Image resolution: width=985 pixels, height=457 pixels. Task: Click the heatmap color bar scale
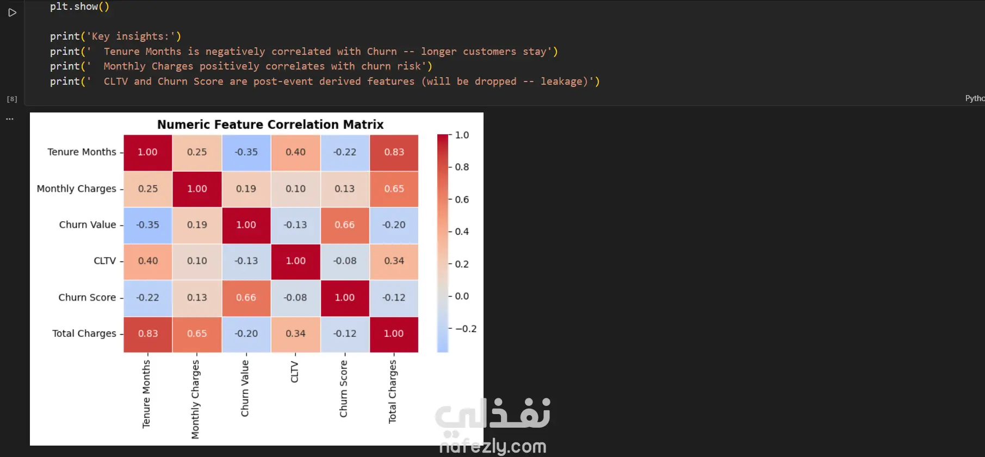click(443, 243)
